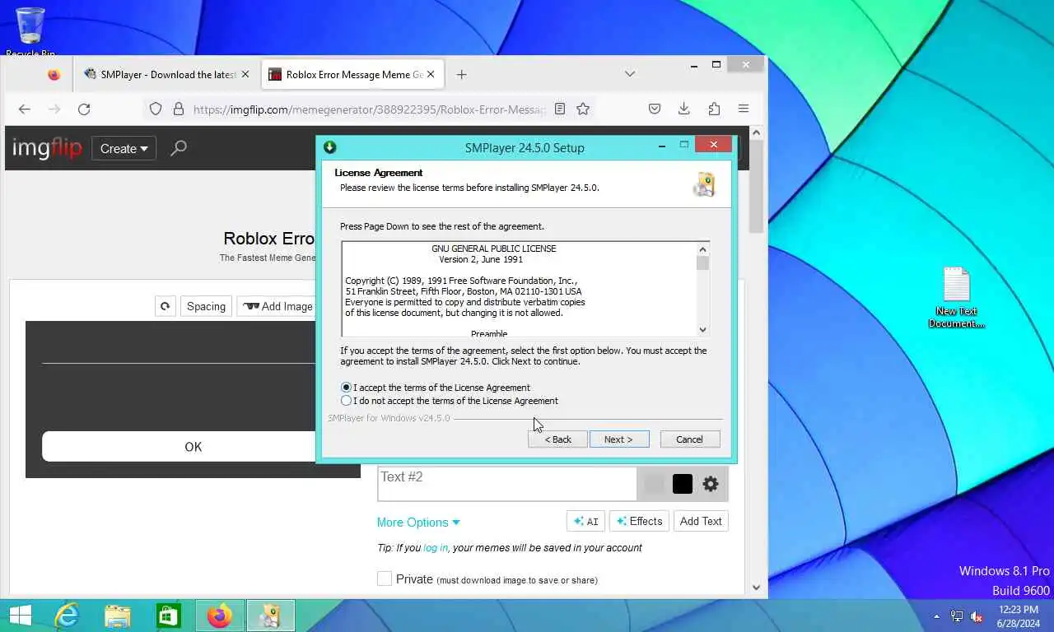Screen dimensions: 1054x632
Task: Click the Add Image button
Action: click(277, 306)
